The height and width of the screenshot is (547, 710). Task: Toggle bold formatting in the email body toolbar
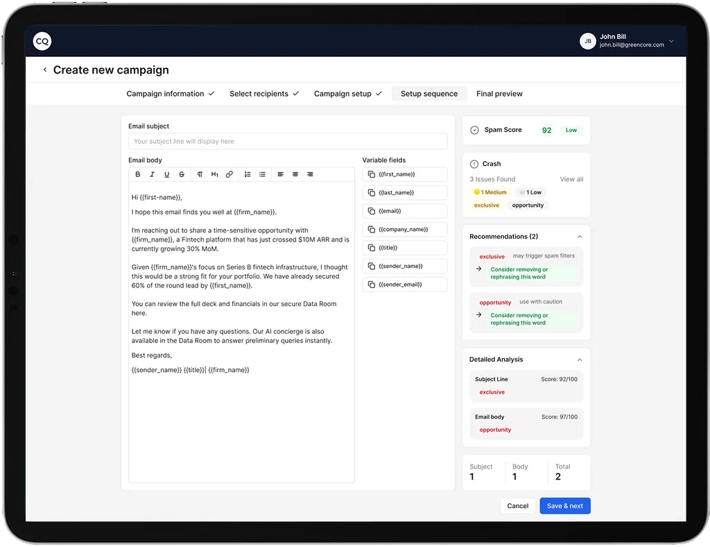tap(138, 174)
